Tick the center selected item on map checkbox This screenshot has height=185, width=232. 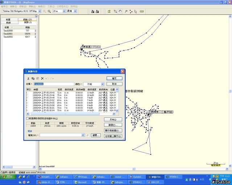(x=27, y=118)
